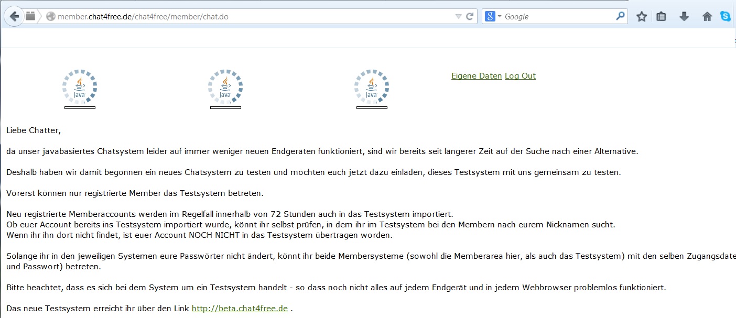Click the third Java loading applet
This screenshot has height=318, width=736.
[x=372, y=87]
